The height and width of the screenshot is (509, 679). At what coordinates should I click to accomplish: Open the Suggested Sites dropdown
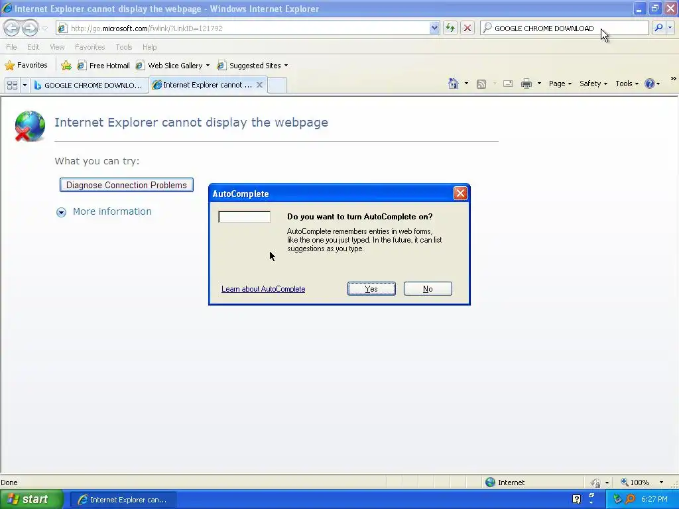[253, 66]
